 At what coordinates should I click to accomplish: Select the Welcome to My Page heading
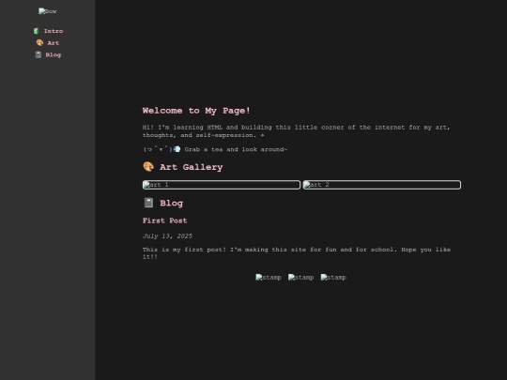tap(196, 111)
